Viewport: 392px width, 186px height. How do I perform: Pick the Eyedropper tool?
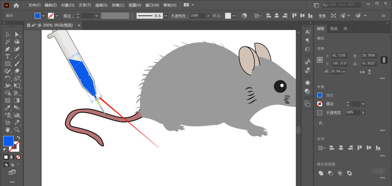click(8, 108)
